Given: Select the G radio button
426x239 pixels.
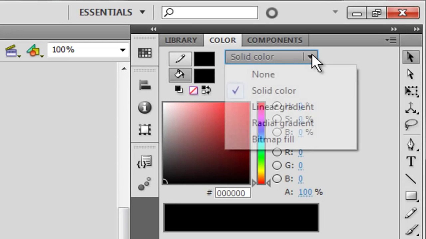Looking at the screenshot, I should coord(277,165).
